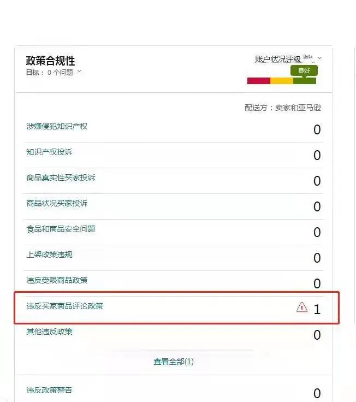Click 查看全部(1) to view all
The width and height of the screenshot is (356, 402).
pos(174,362)
